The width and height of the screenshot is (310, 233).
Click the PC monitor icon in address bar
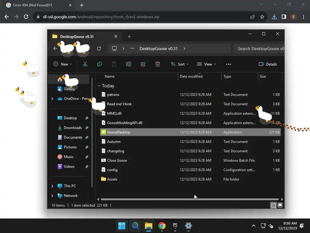114,49
